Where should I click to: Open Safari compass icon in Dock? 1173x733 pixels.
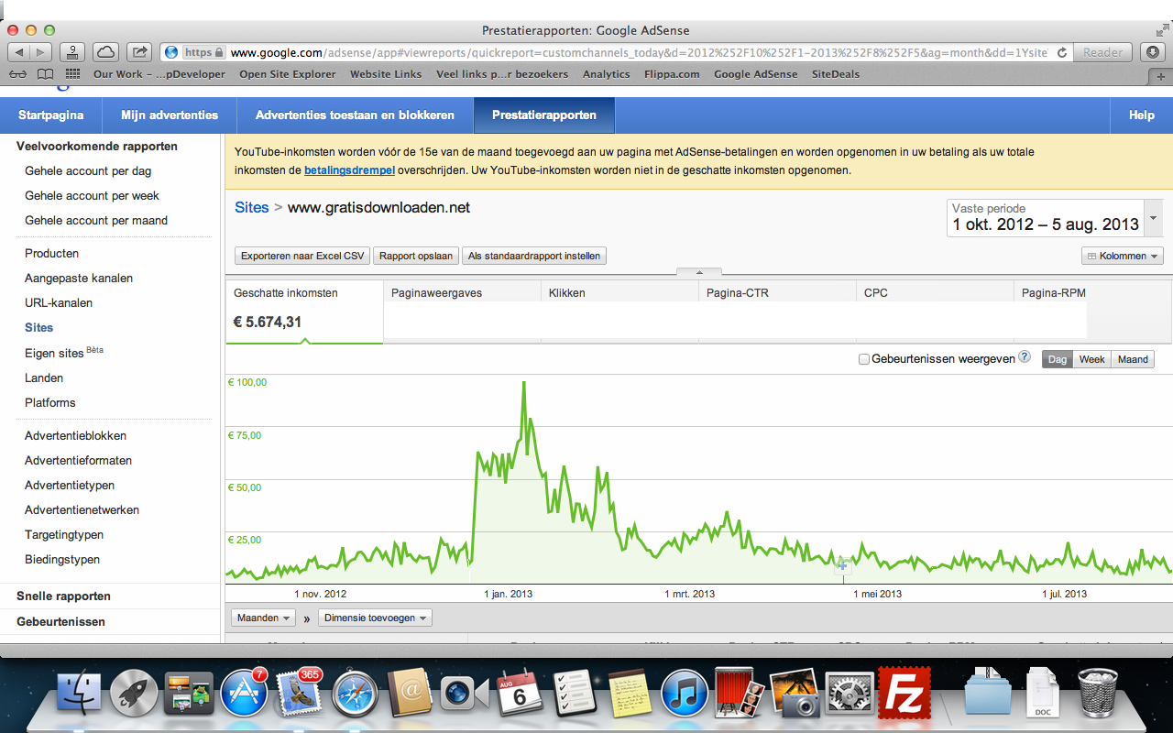(355, 693)
